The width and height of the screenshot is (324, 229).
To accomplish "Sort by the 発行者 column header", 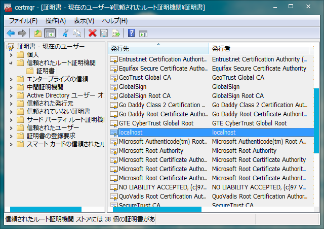I will 260,49.
